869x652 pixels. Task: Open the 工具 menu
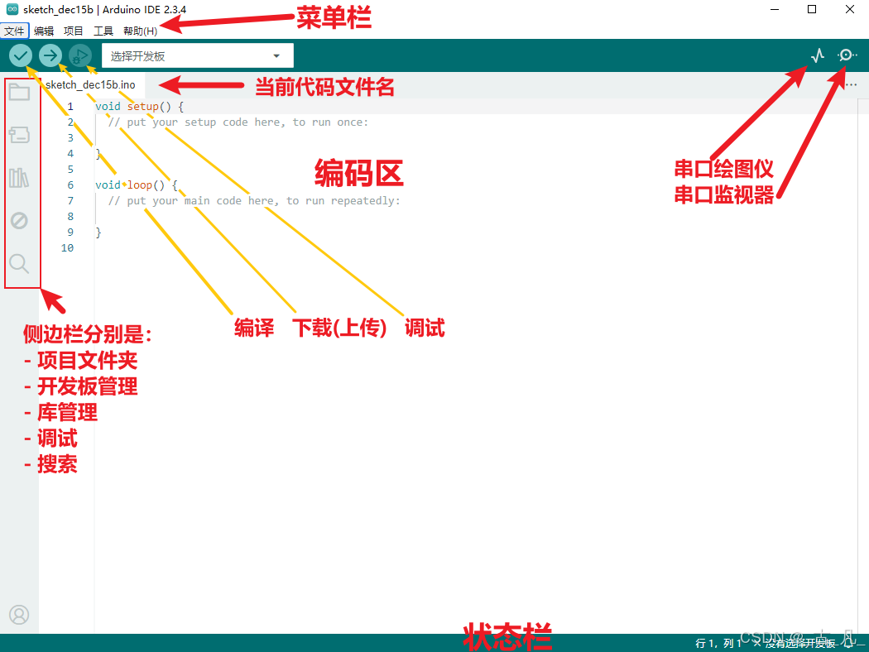click(x=103, y=31)
